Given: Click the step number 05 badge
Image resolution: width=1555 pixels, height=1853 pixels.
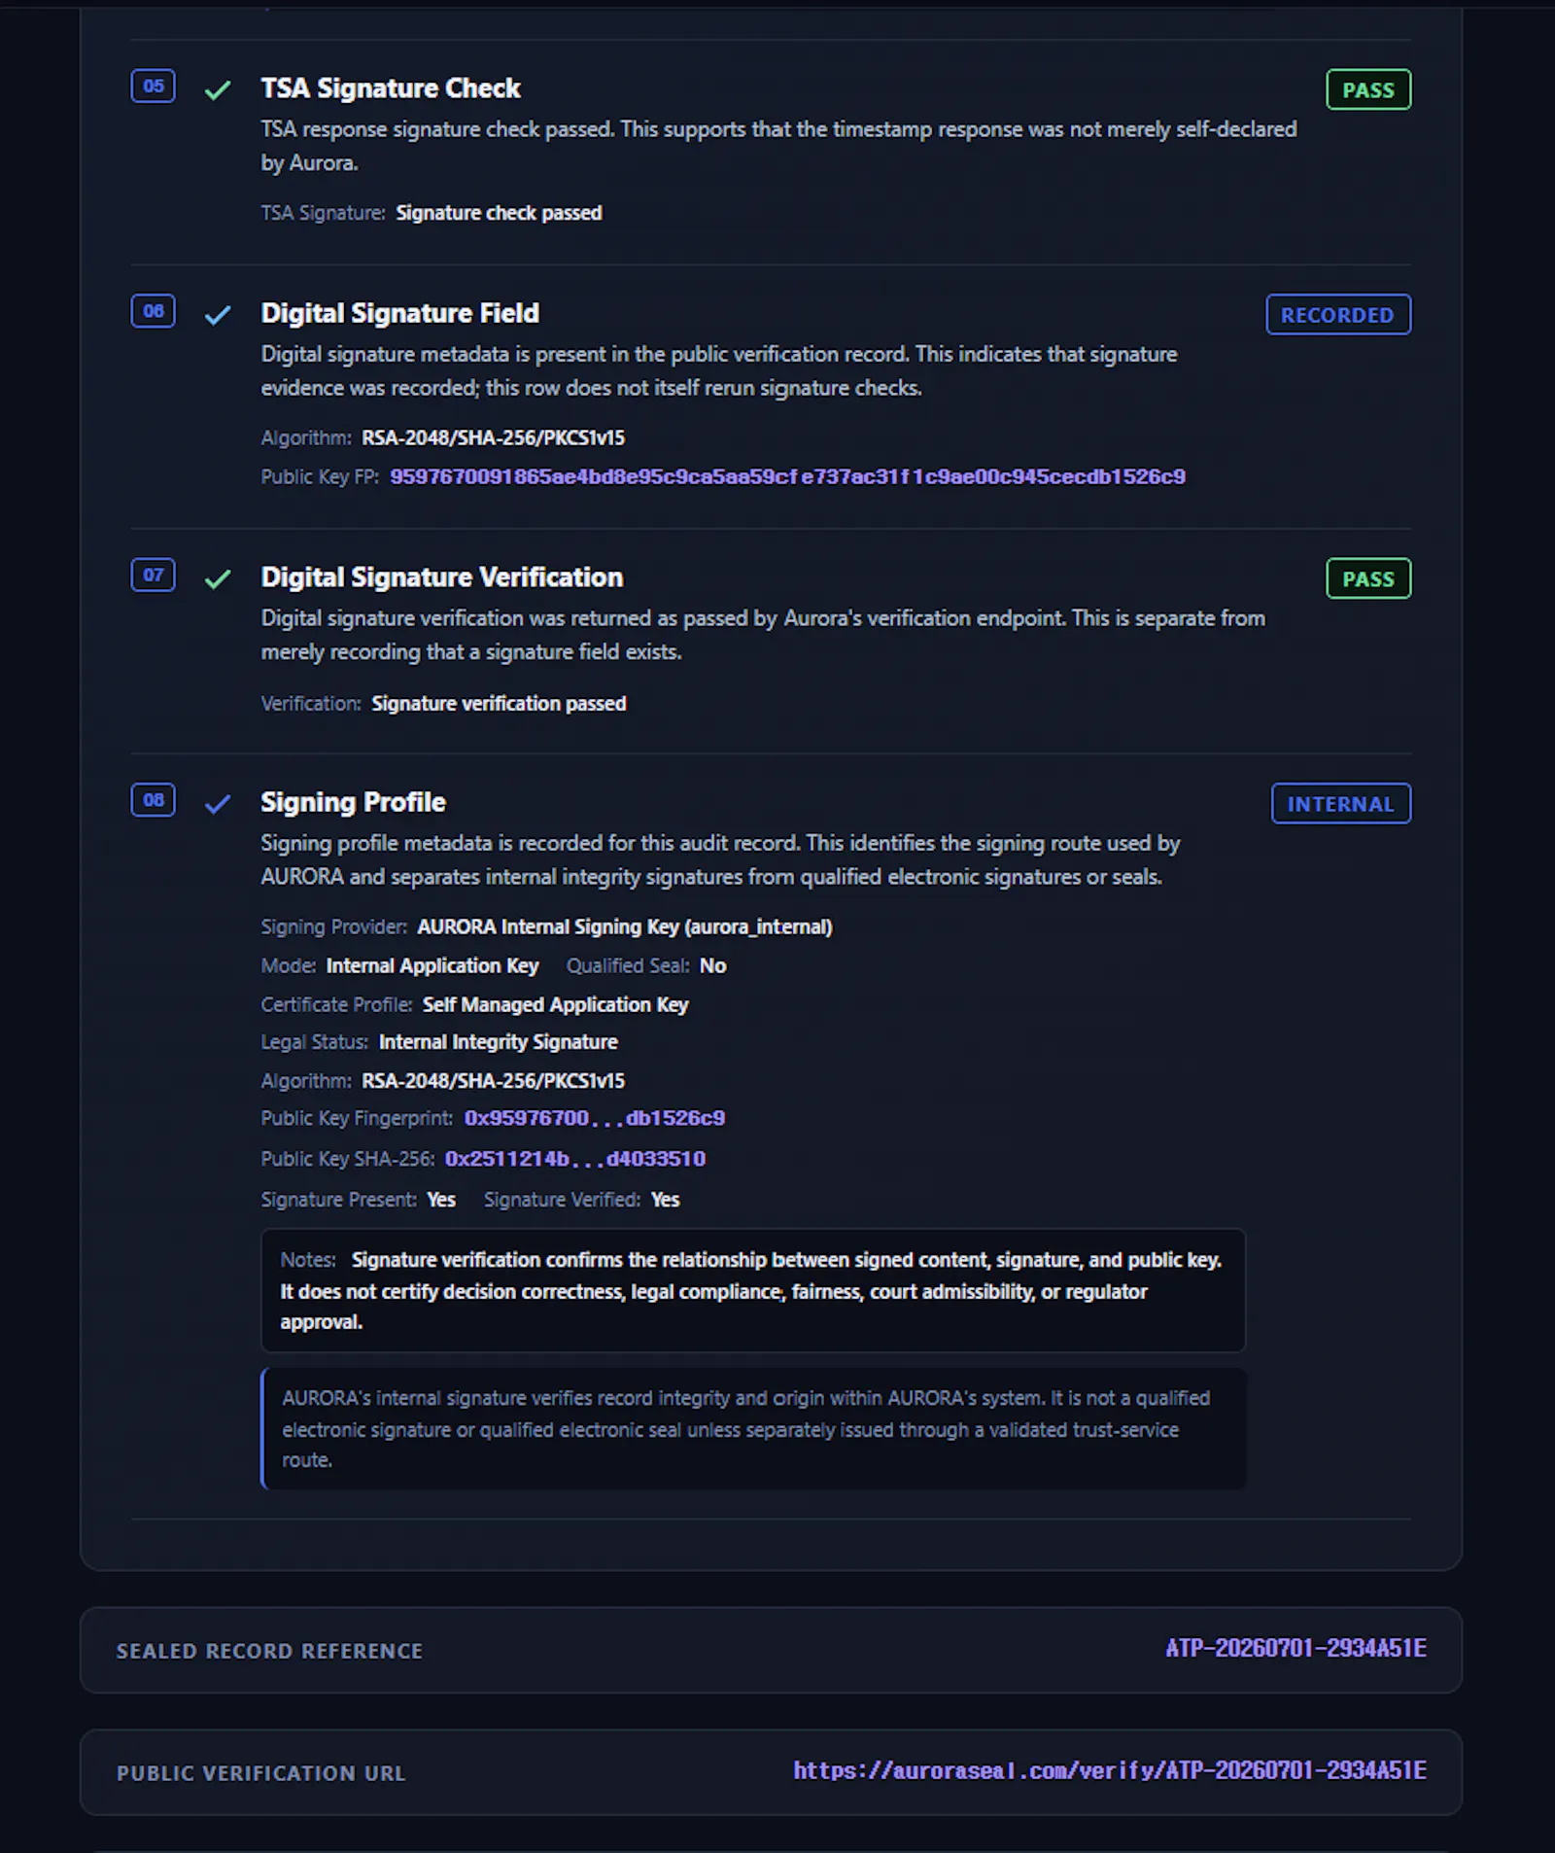Looking at the screenshot, I should click(x=154, y=87).
